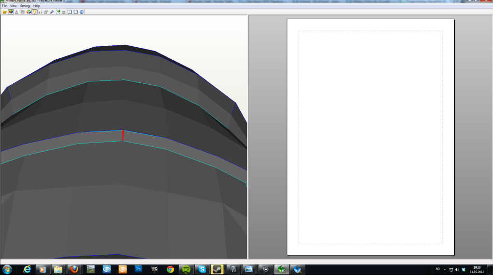Launch Photoshop from the taskbar
Screen dimensions: 493x275
click(138, 269)
